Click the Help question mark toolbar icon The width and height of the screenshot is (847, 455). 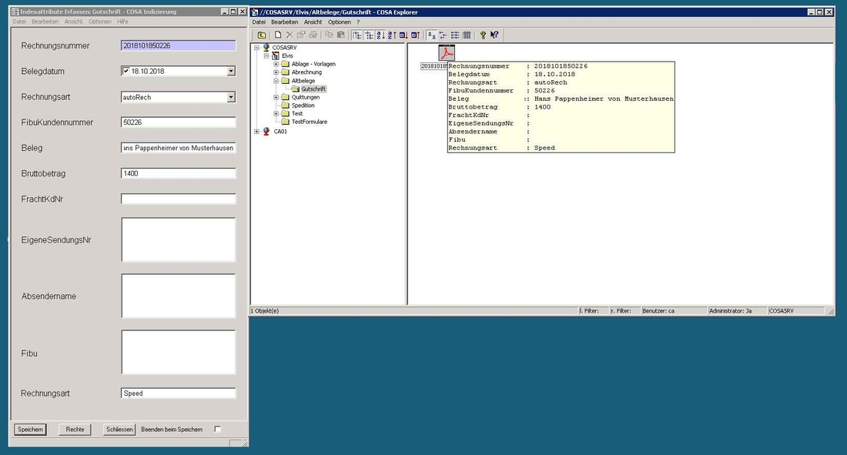pyautogui.click(x=483, y=35)
